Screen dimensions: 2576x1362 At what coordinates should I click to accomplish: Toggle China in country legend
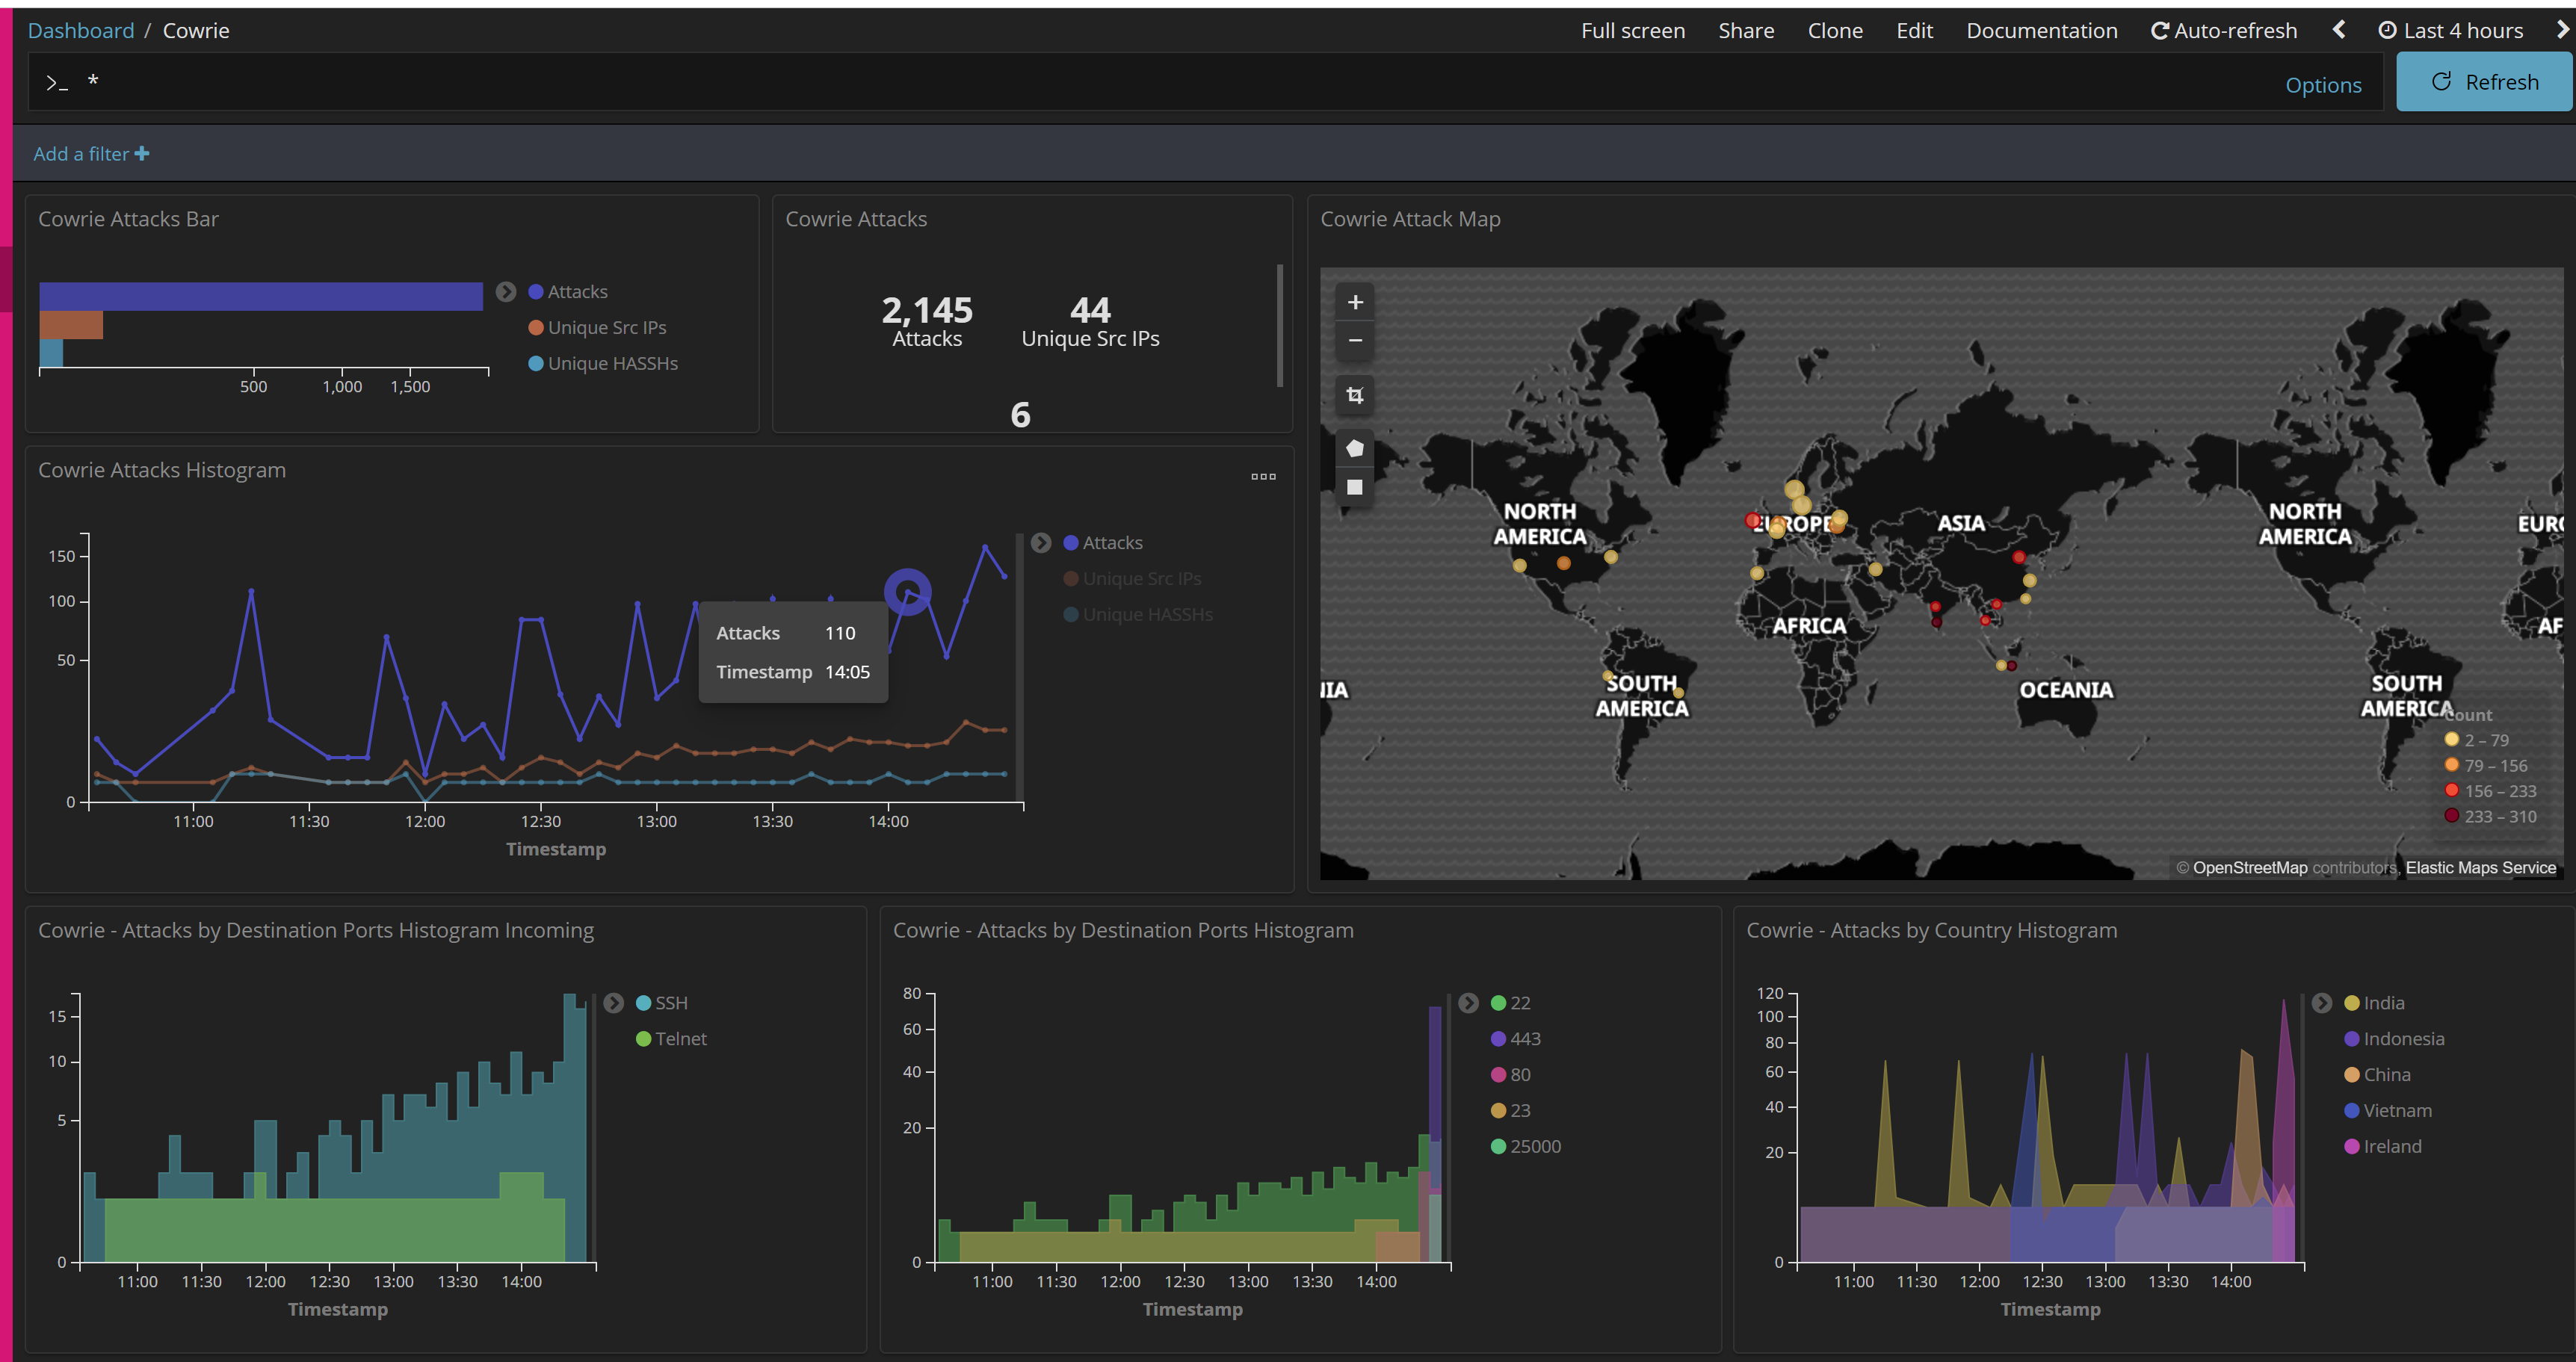(2377, 1075)
